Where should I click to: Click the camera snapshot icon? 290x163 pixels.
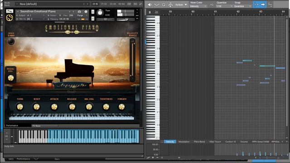tap(79, 12)
